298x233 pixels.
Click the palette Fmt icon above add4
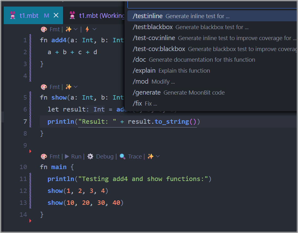click(44, 29)
